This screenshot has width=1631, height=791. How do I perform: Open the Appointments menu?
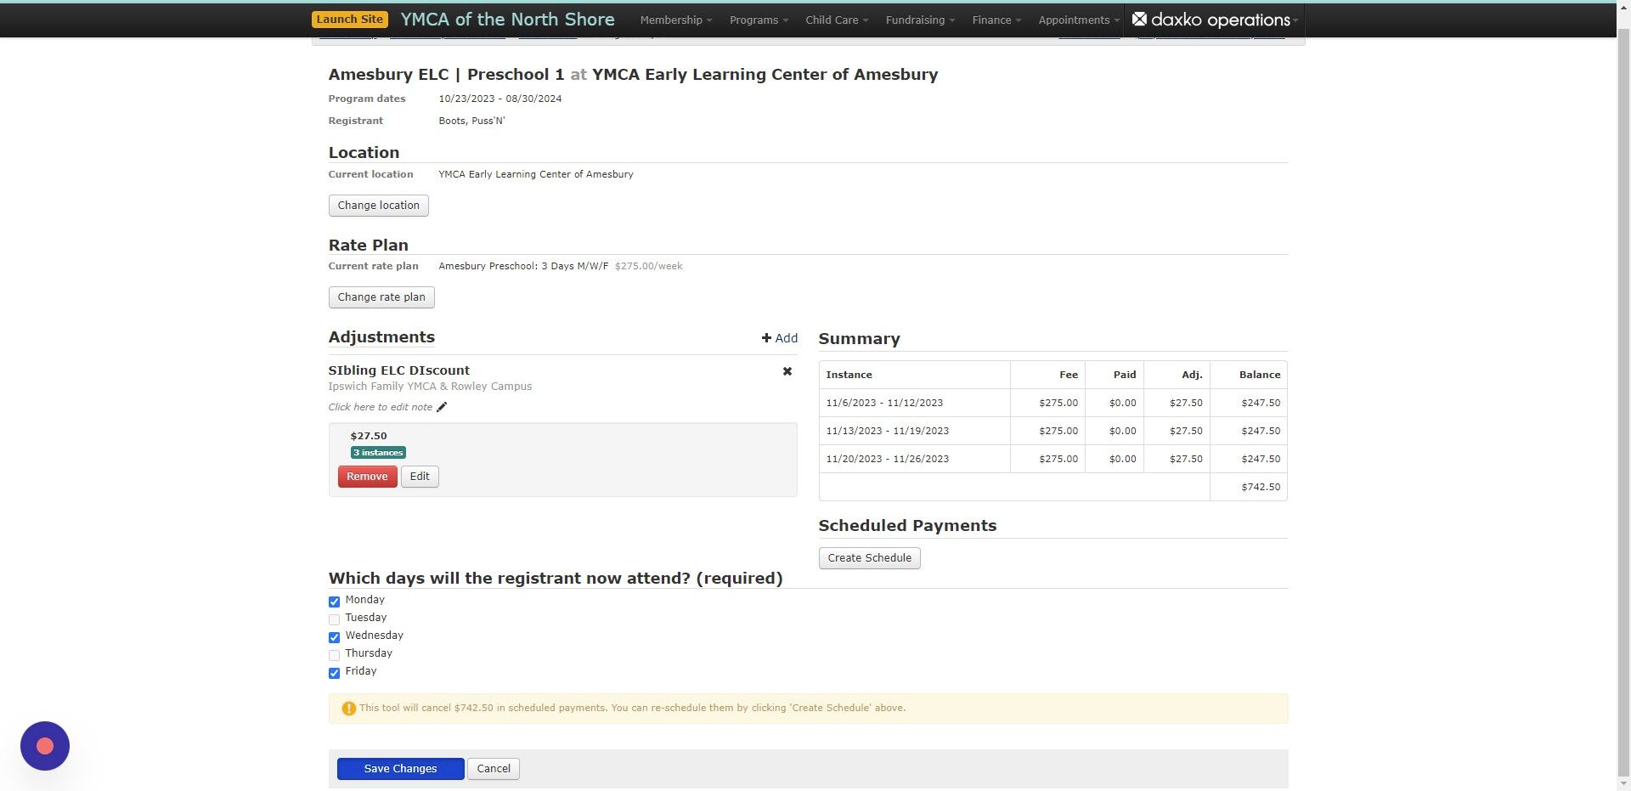(1076, 20)
